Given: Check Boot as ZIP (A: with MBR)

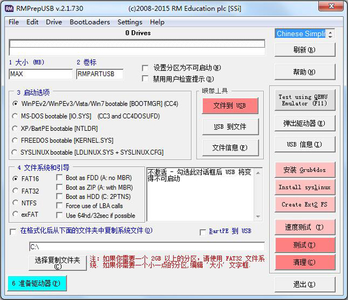Looking at the screenshot, I should (x=59, y=187).
